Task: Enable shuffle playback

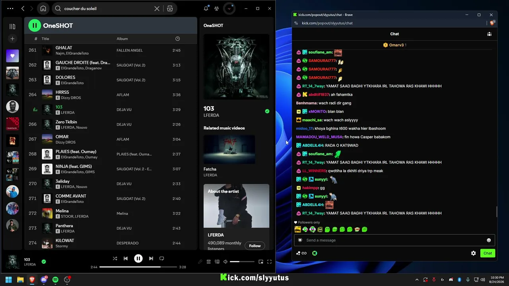Action: click(115, 259)
